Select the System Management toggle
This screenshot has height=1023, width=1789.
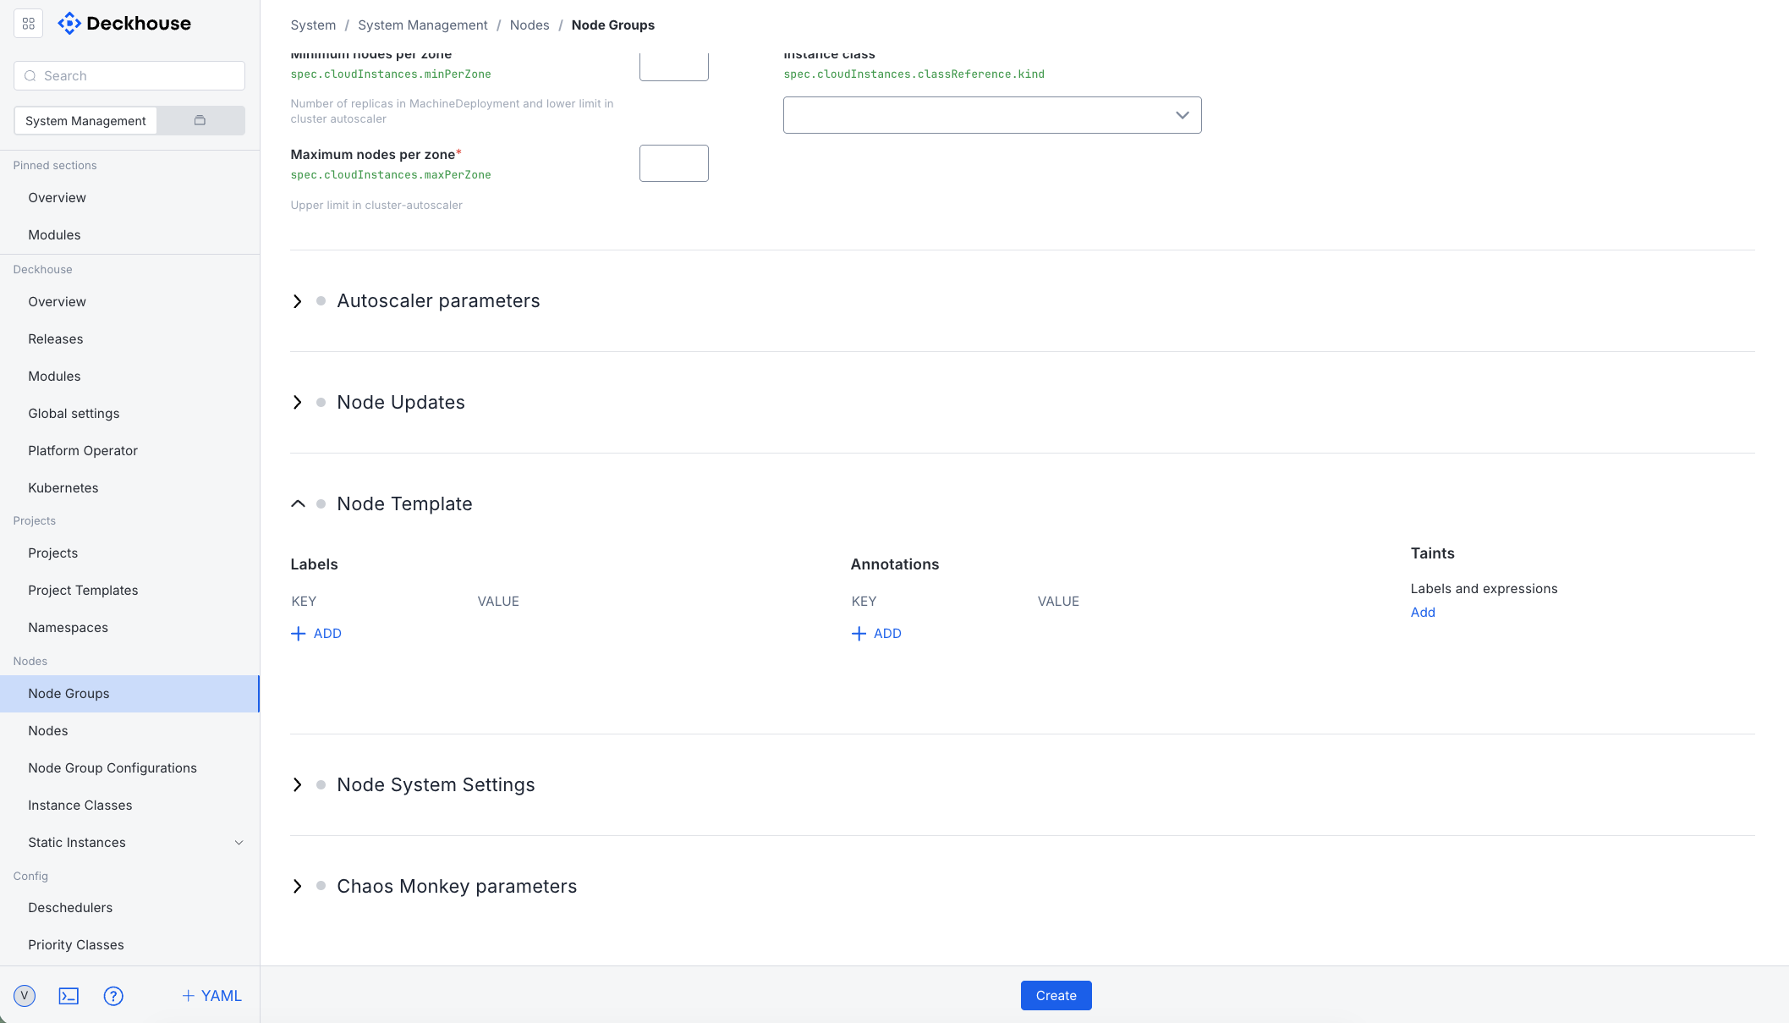85,121
